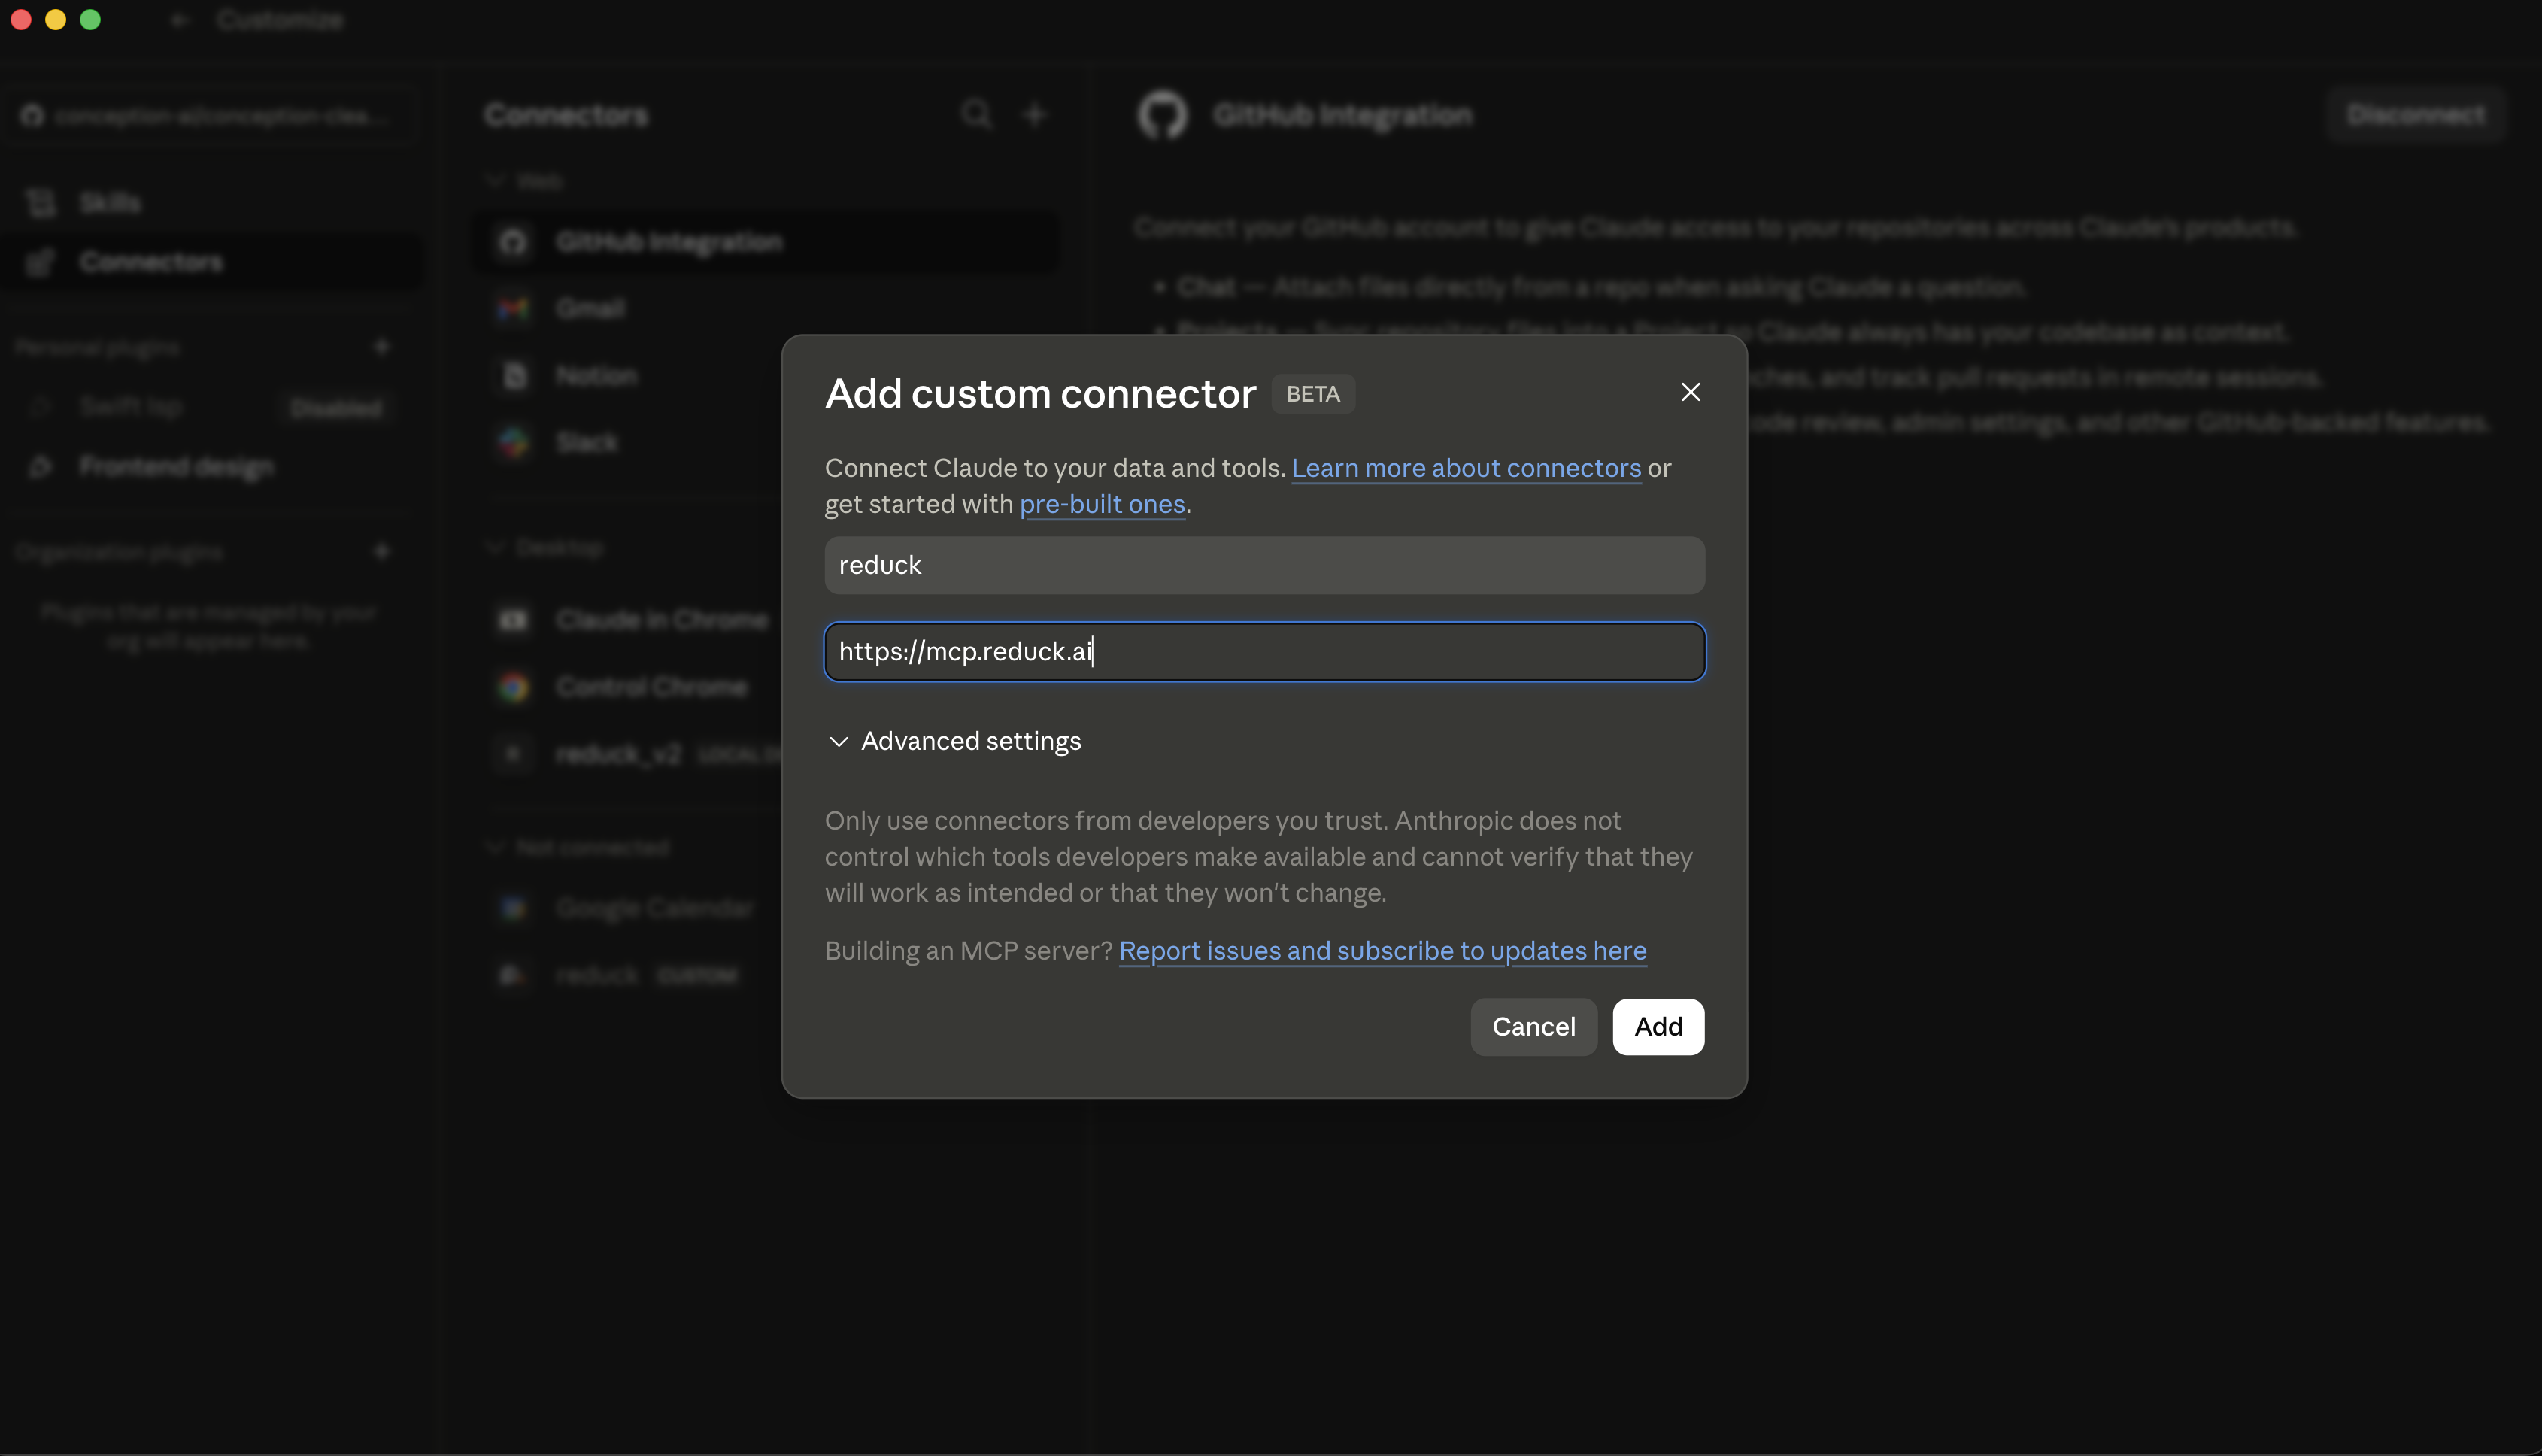Open Report issues and subscribe to updates link
This screenshot has width=2542, height=1456.
1382,951
